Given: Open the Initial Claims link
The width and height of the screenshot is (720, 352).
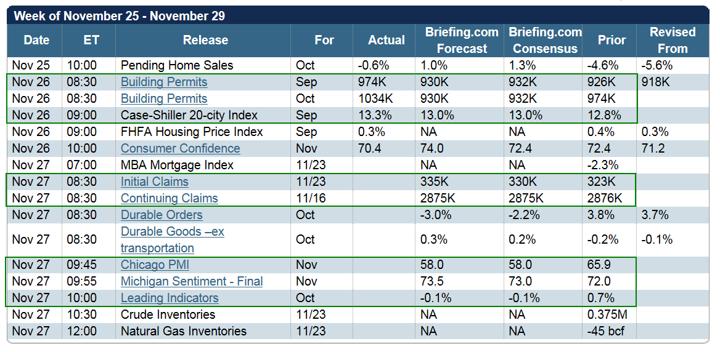Looking at the screenshot, I should tap(155, 182).
